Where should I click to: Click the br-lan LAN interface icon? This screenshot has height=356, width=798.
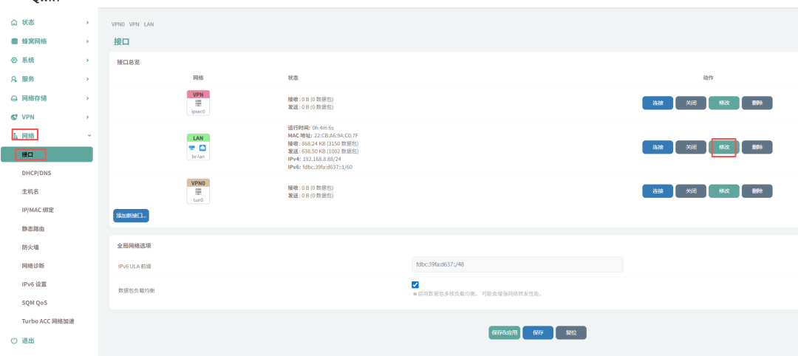click(198, 147)
